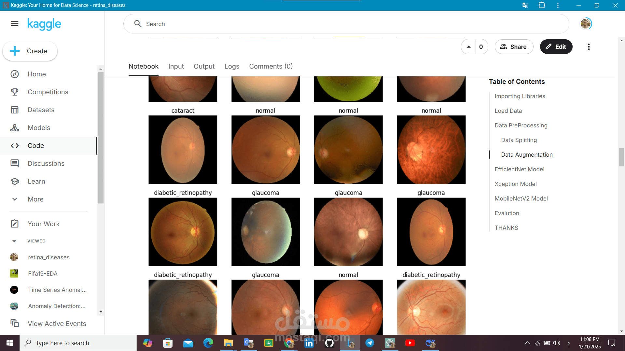The width and height of the screenshot is (625, 351).
Task: Click the Share button
Action: click(514, 47)
